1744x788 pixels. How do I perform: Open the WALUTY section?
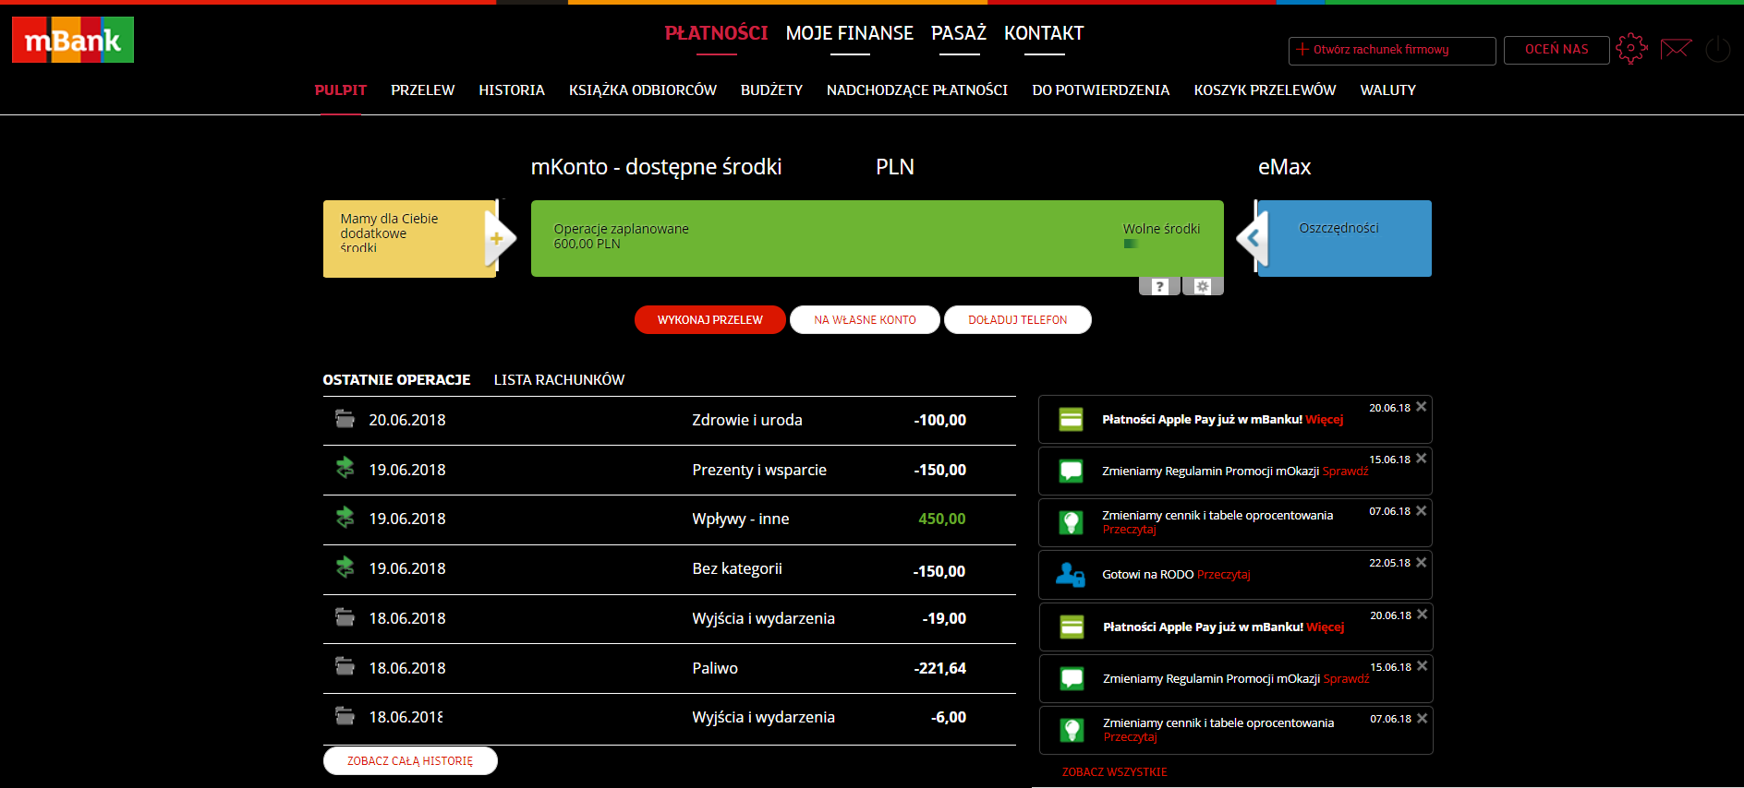(x=1388, y=90)
